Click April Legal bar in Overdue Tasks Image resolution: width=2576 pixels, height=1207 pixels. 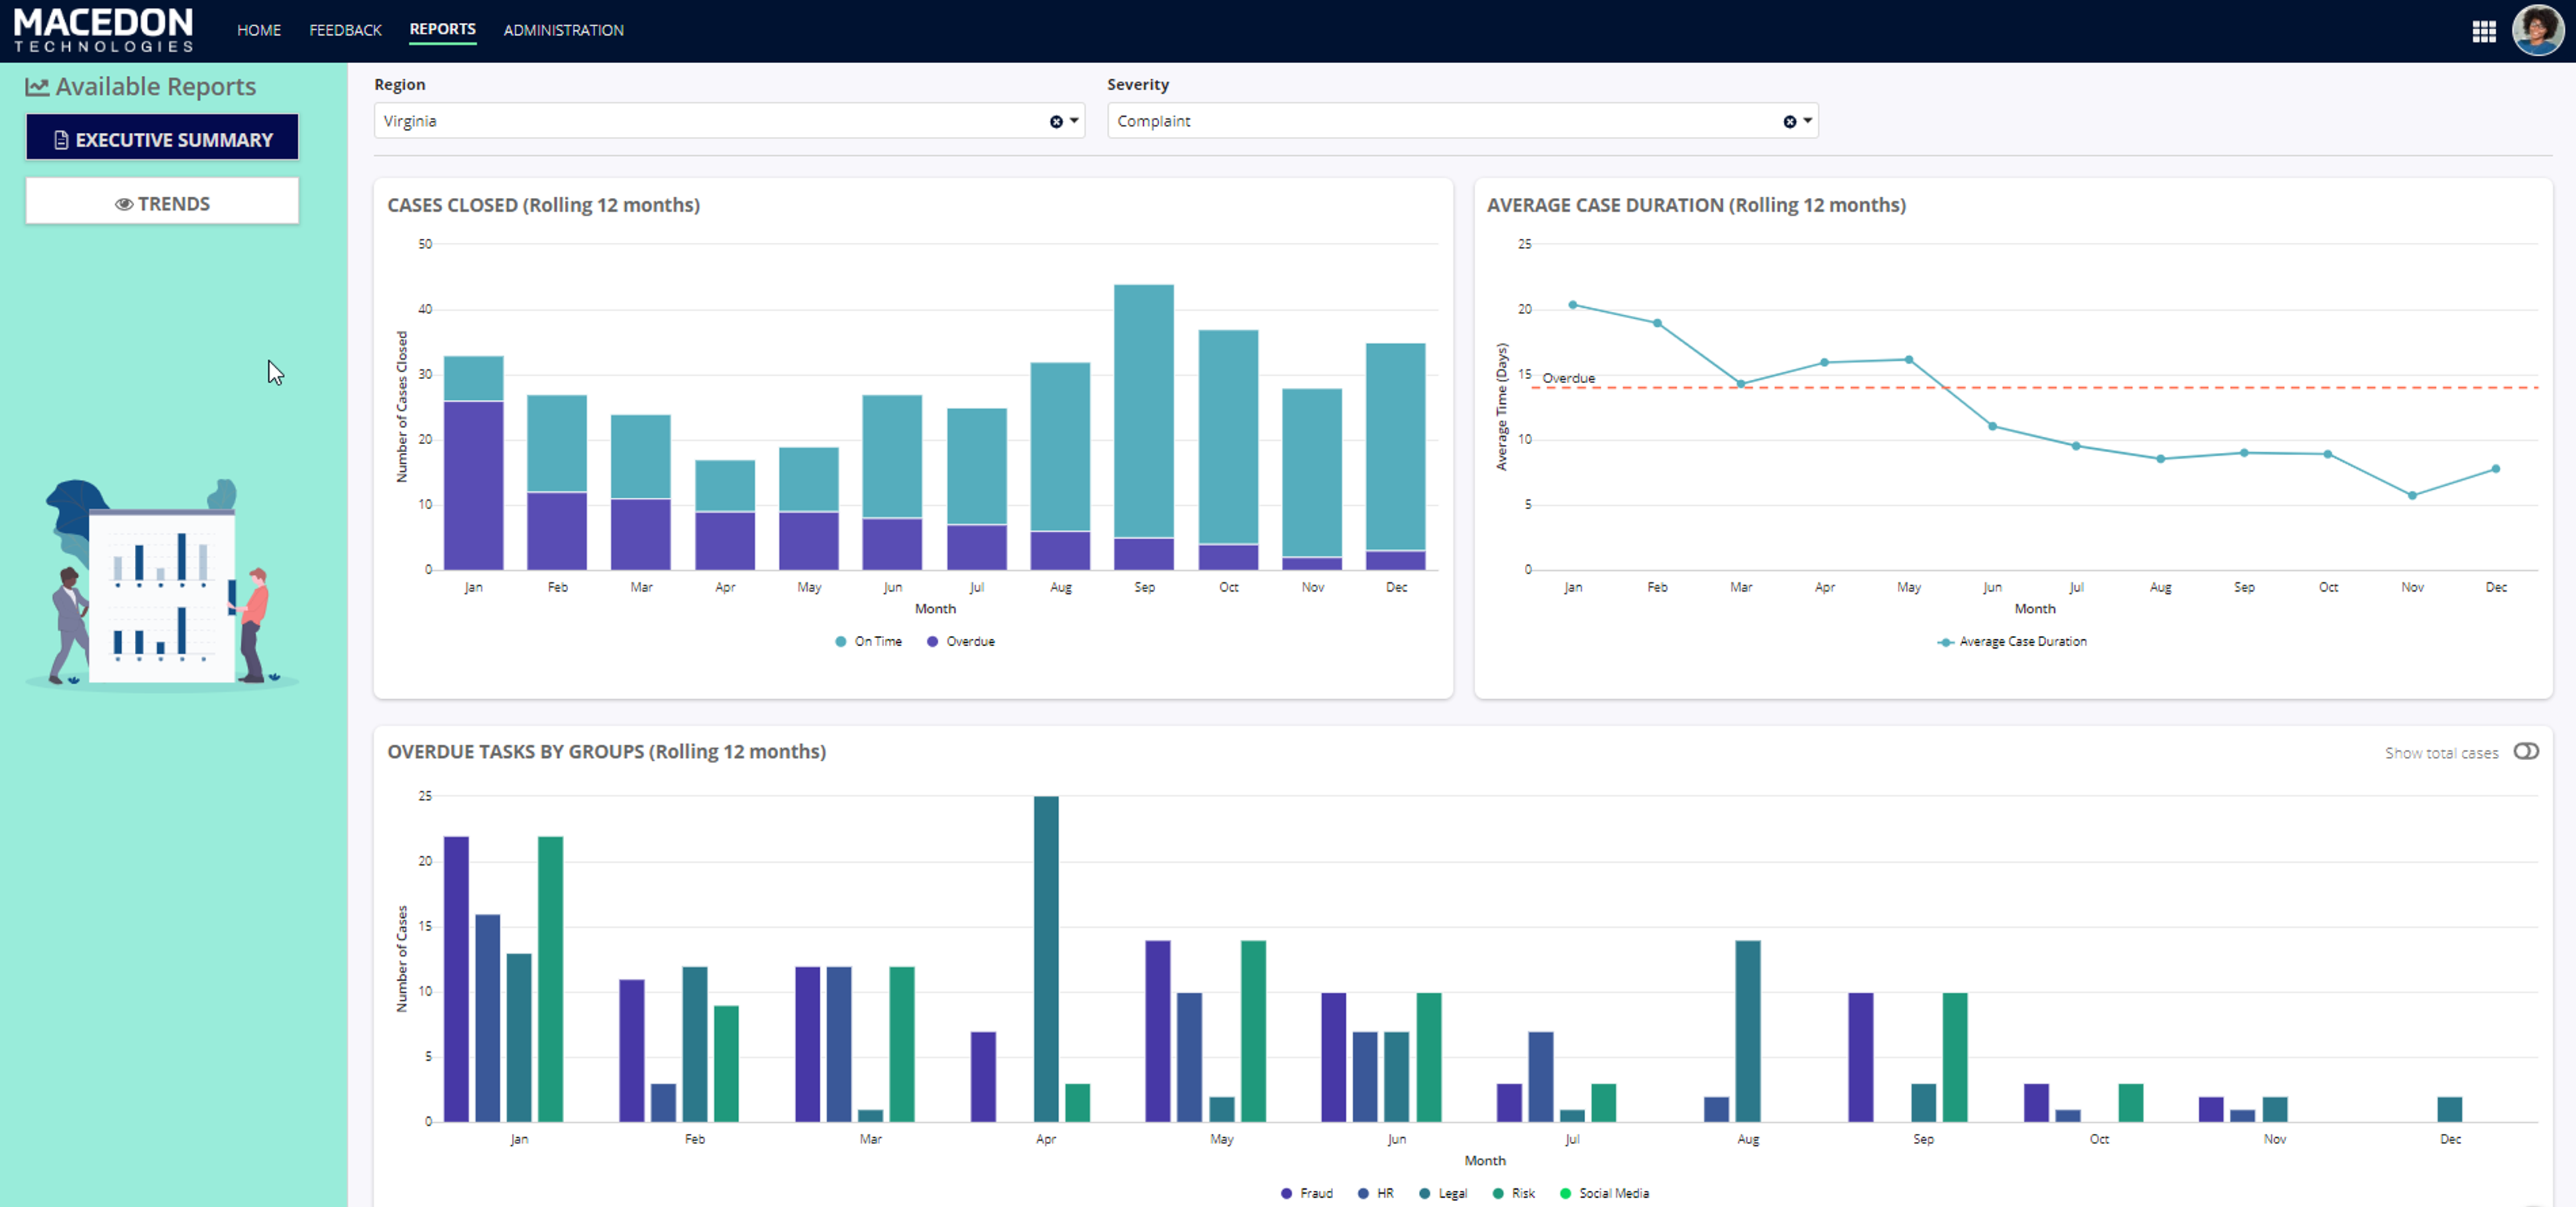[1046, 959]
